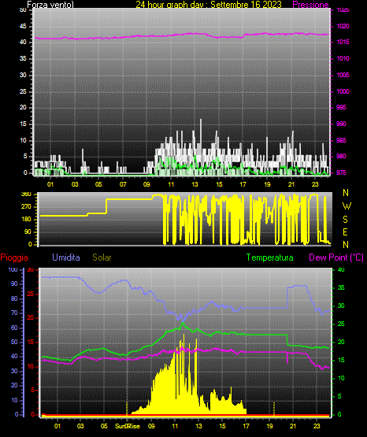
Task: Click the compass letter E
Action: pyautogui.click(x=345, y=231)
